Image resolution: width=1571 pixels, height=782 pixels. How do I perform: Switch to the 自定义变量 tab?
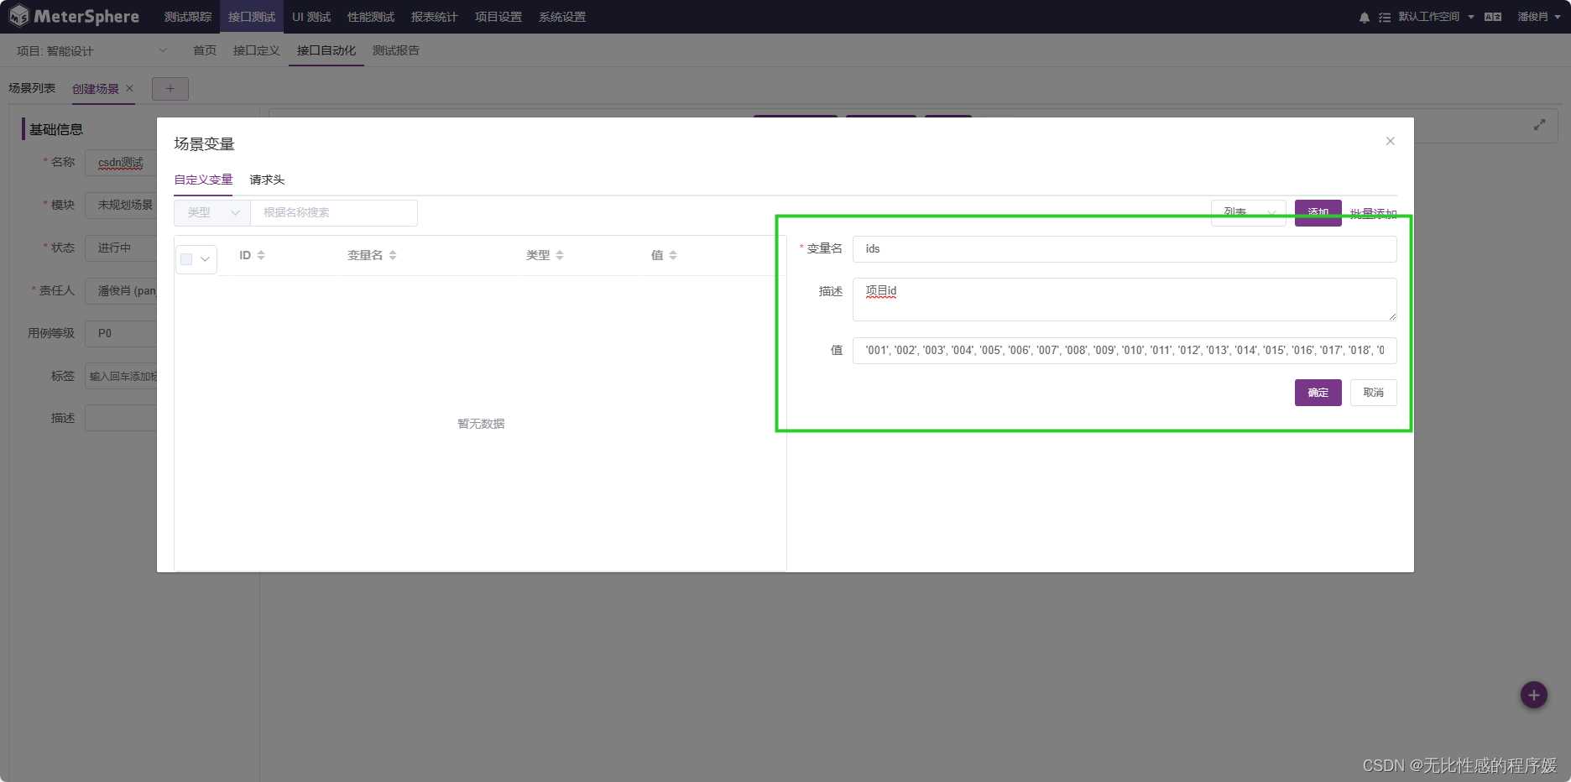click(203, 180)
